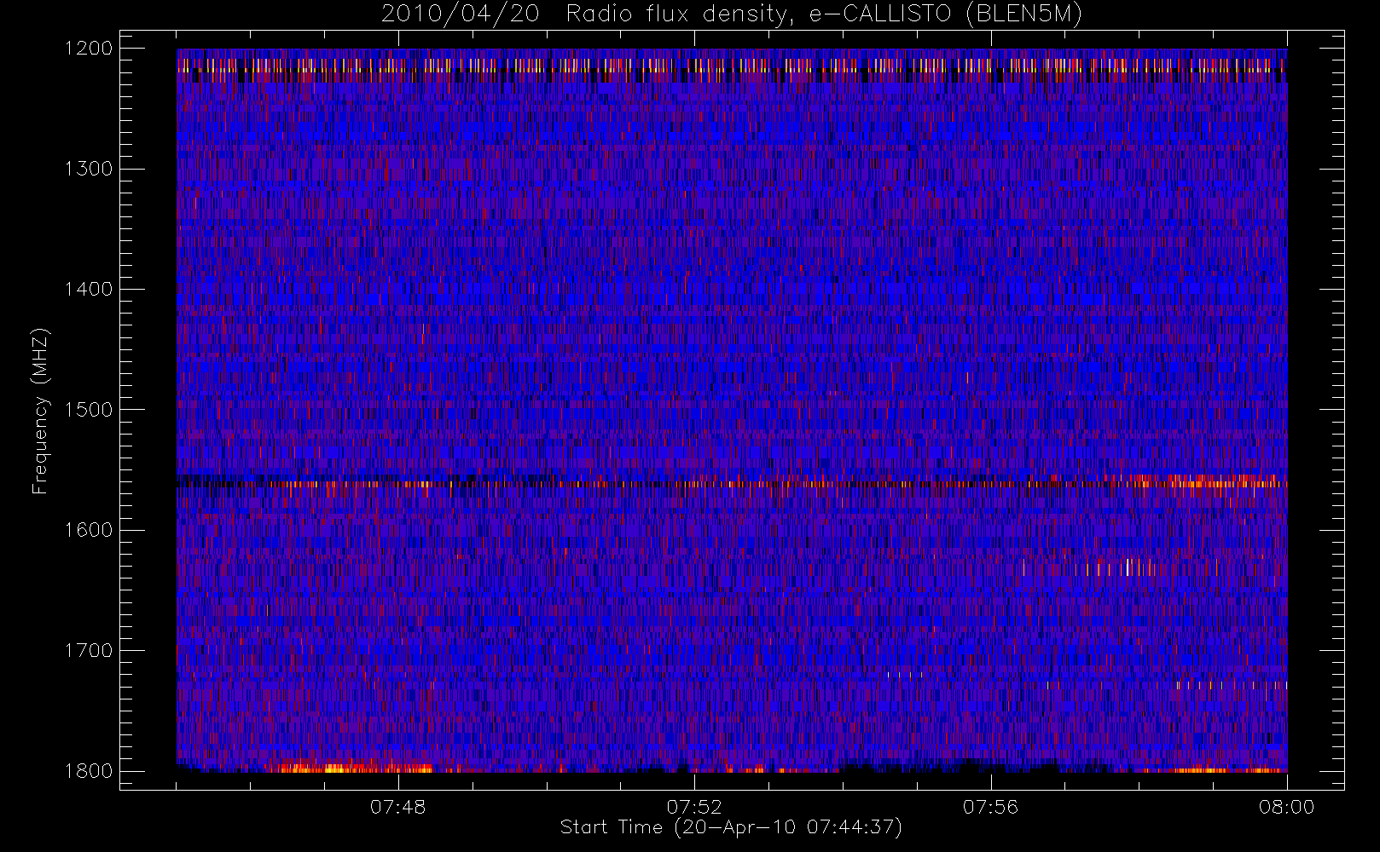Click the 07:56 time tick label
1380x852 pixels.
[990, 807]
